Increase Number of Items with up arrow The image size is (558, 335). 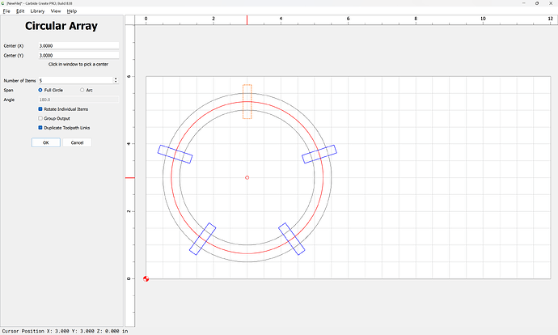click(116, 78)
